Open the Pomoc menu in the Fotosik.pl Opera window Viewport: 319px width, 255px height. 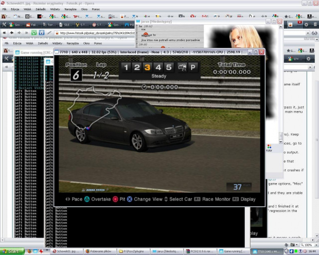[96, 9]
